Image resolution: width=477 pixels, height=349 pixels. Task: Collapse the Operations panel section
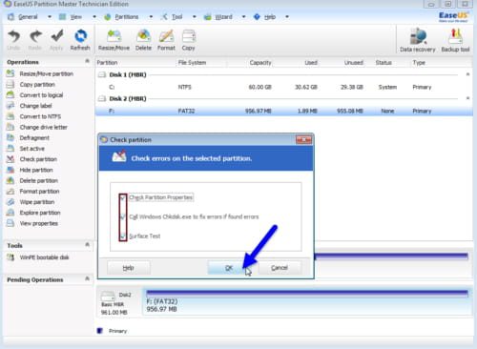click(87, 61)
